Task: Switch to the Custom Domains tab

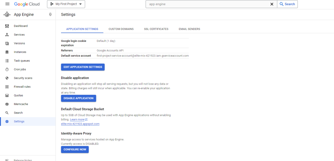Action: coord(121,29)
